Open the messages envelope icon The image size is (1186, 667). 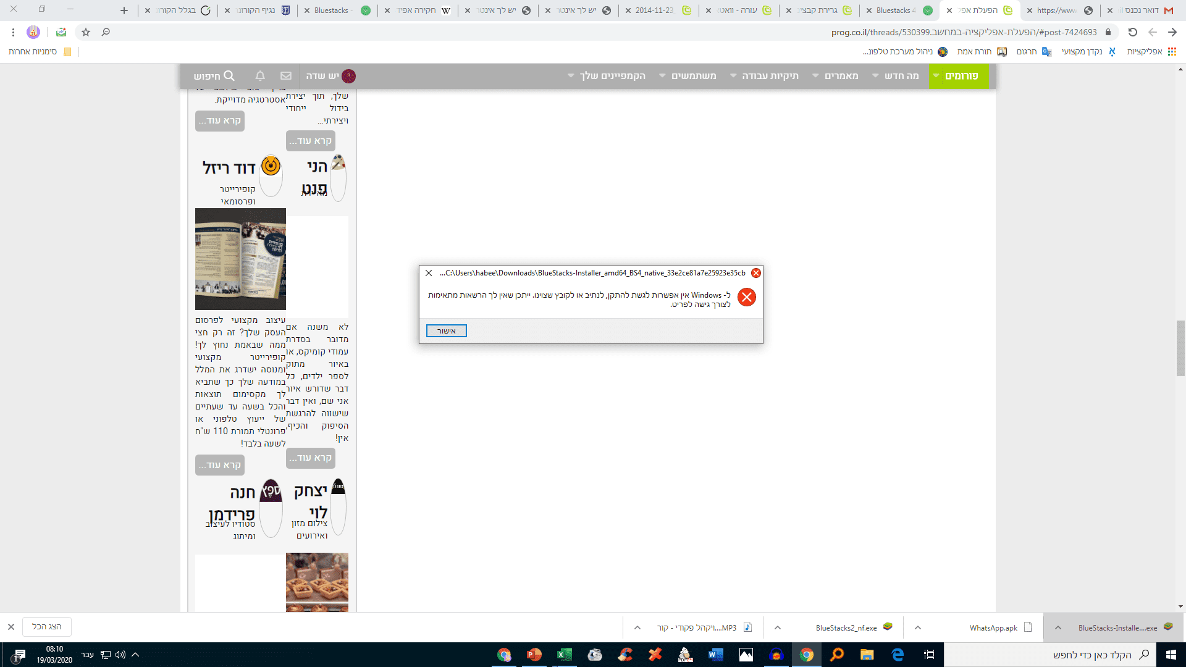tap(285, 75)
